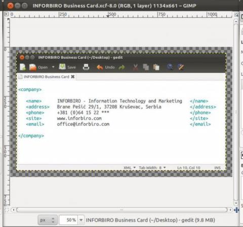Close the gedit window shown in the image

(22, 58)
